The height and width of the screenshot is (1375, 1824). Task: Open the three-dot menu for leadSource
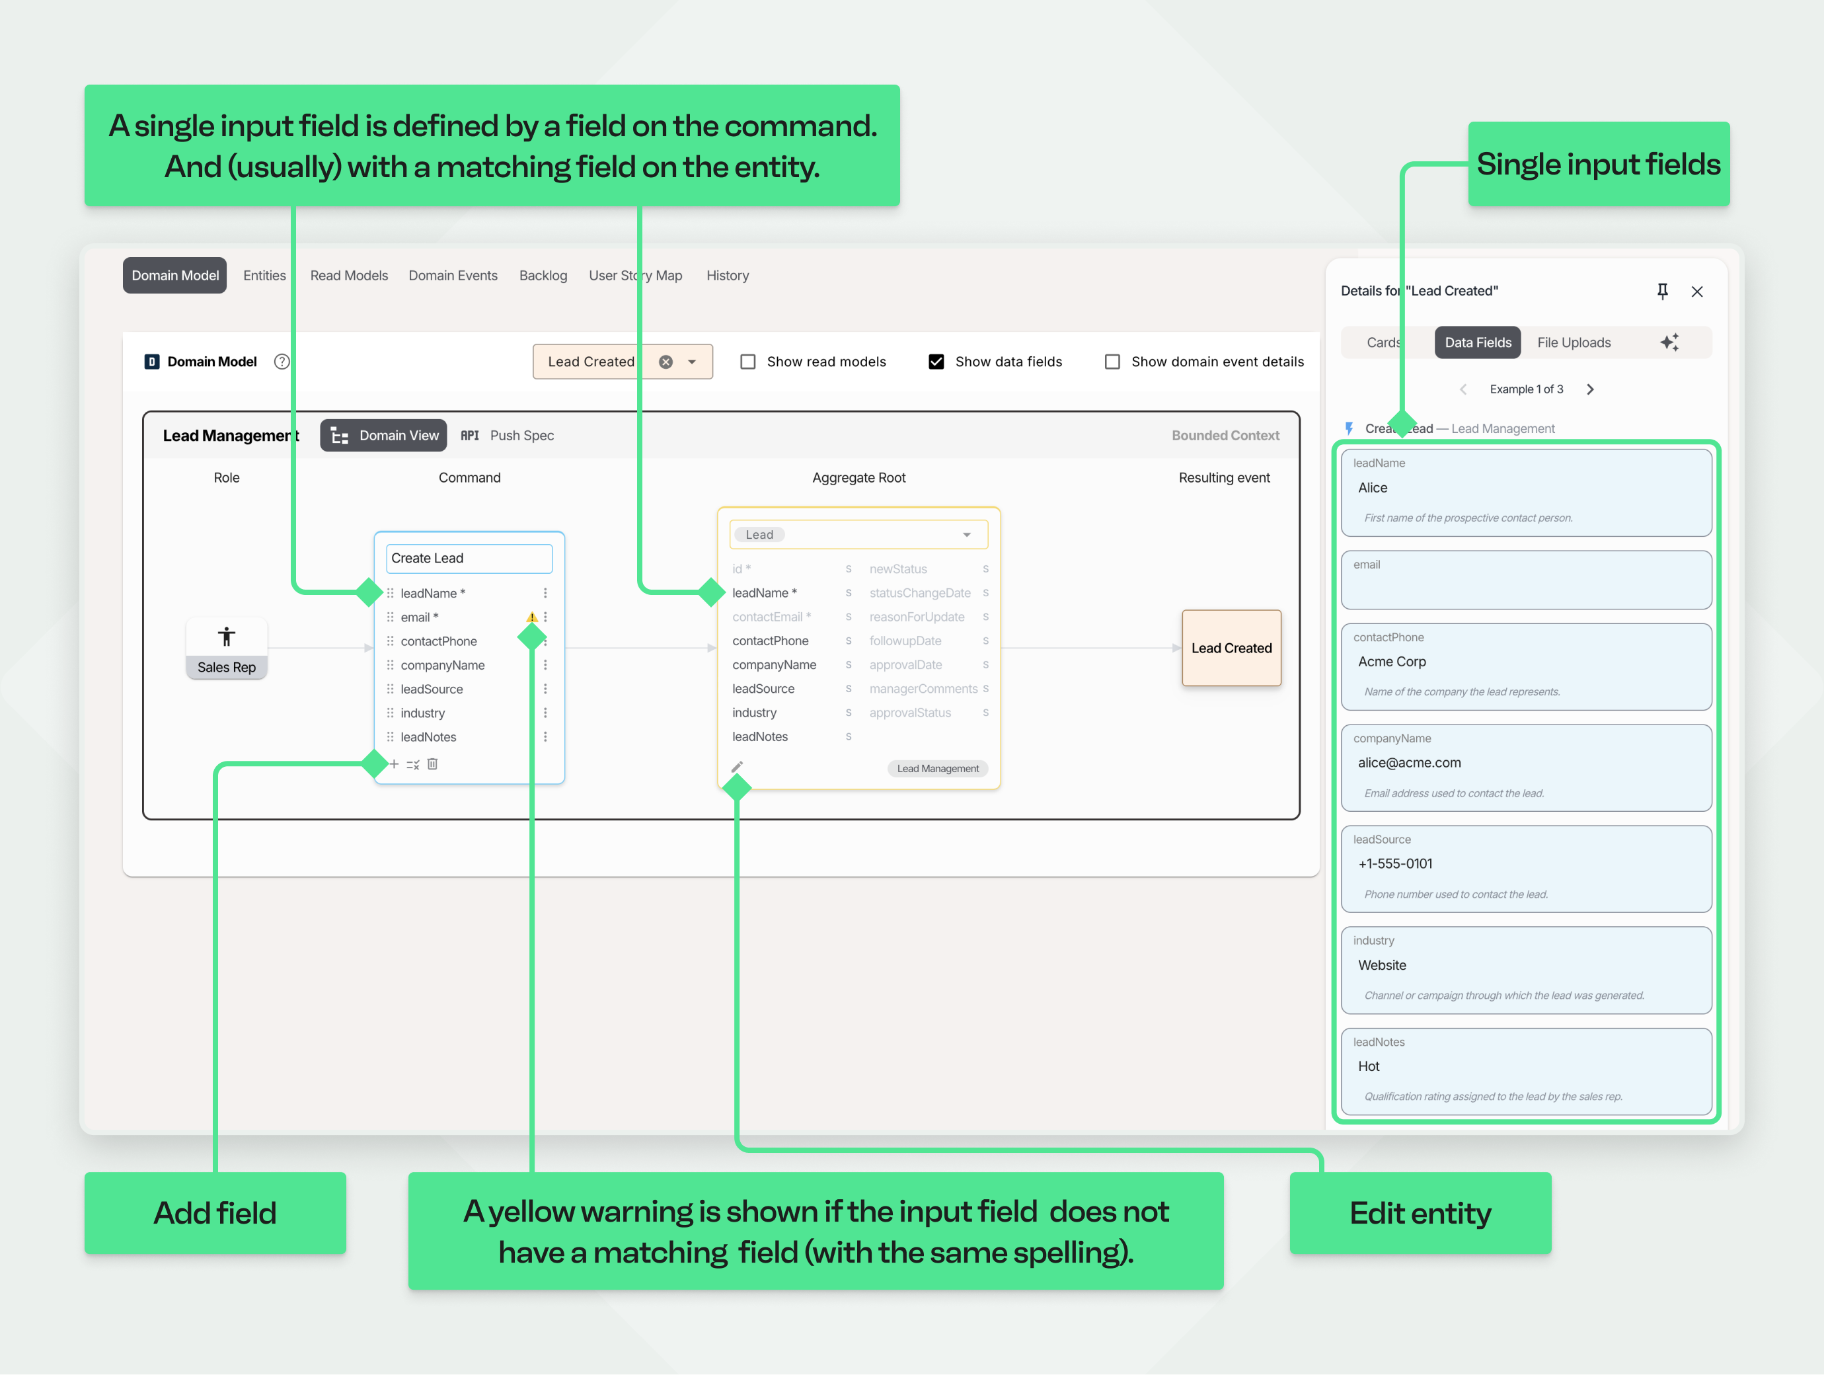click(x=545, y=689)
